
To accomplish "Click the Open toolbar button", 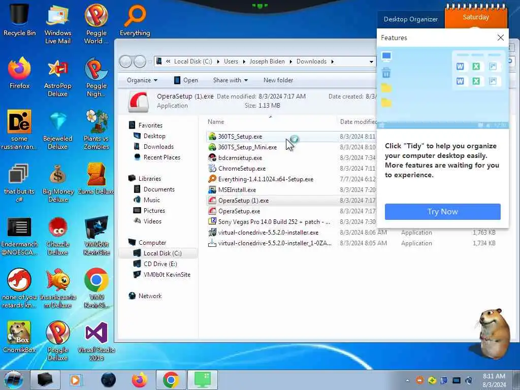I will 186,80.
